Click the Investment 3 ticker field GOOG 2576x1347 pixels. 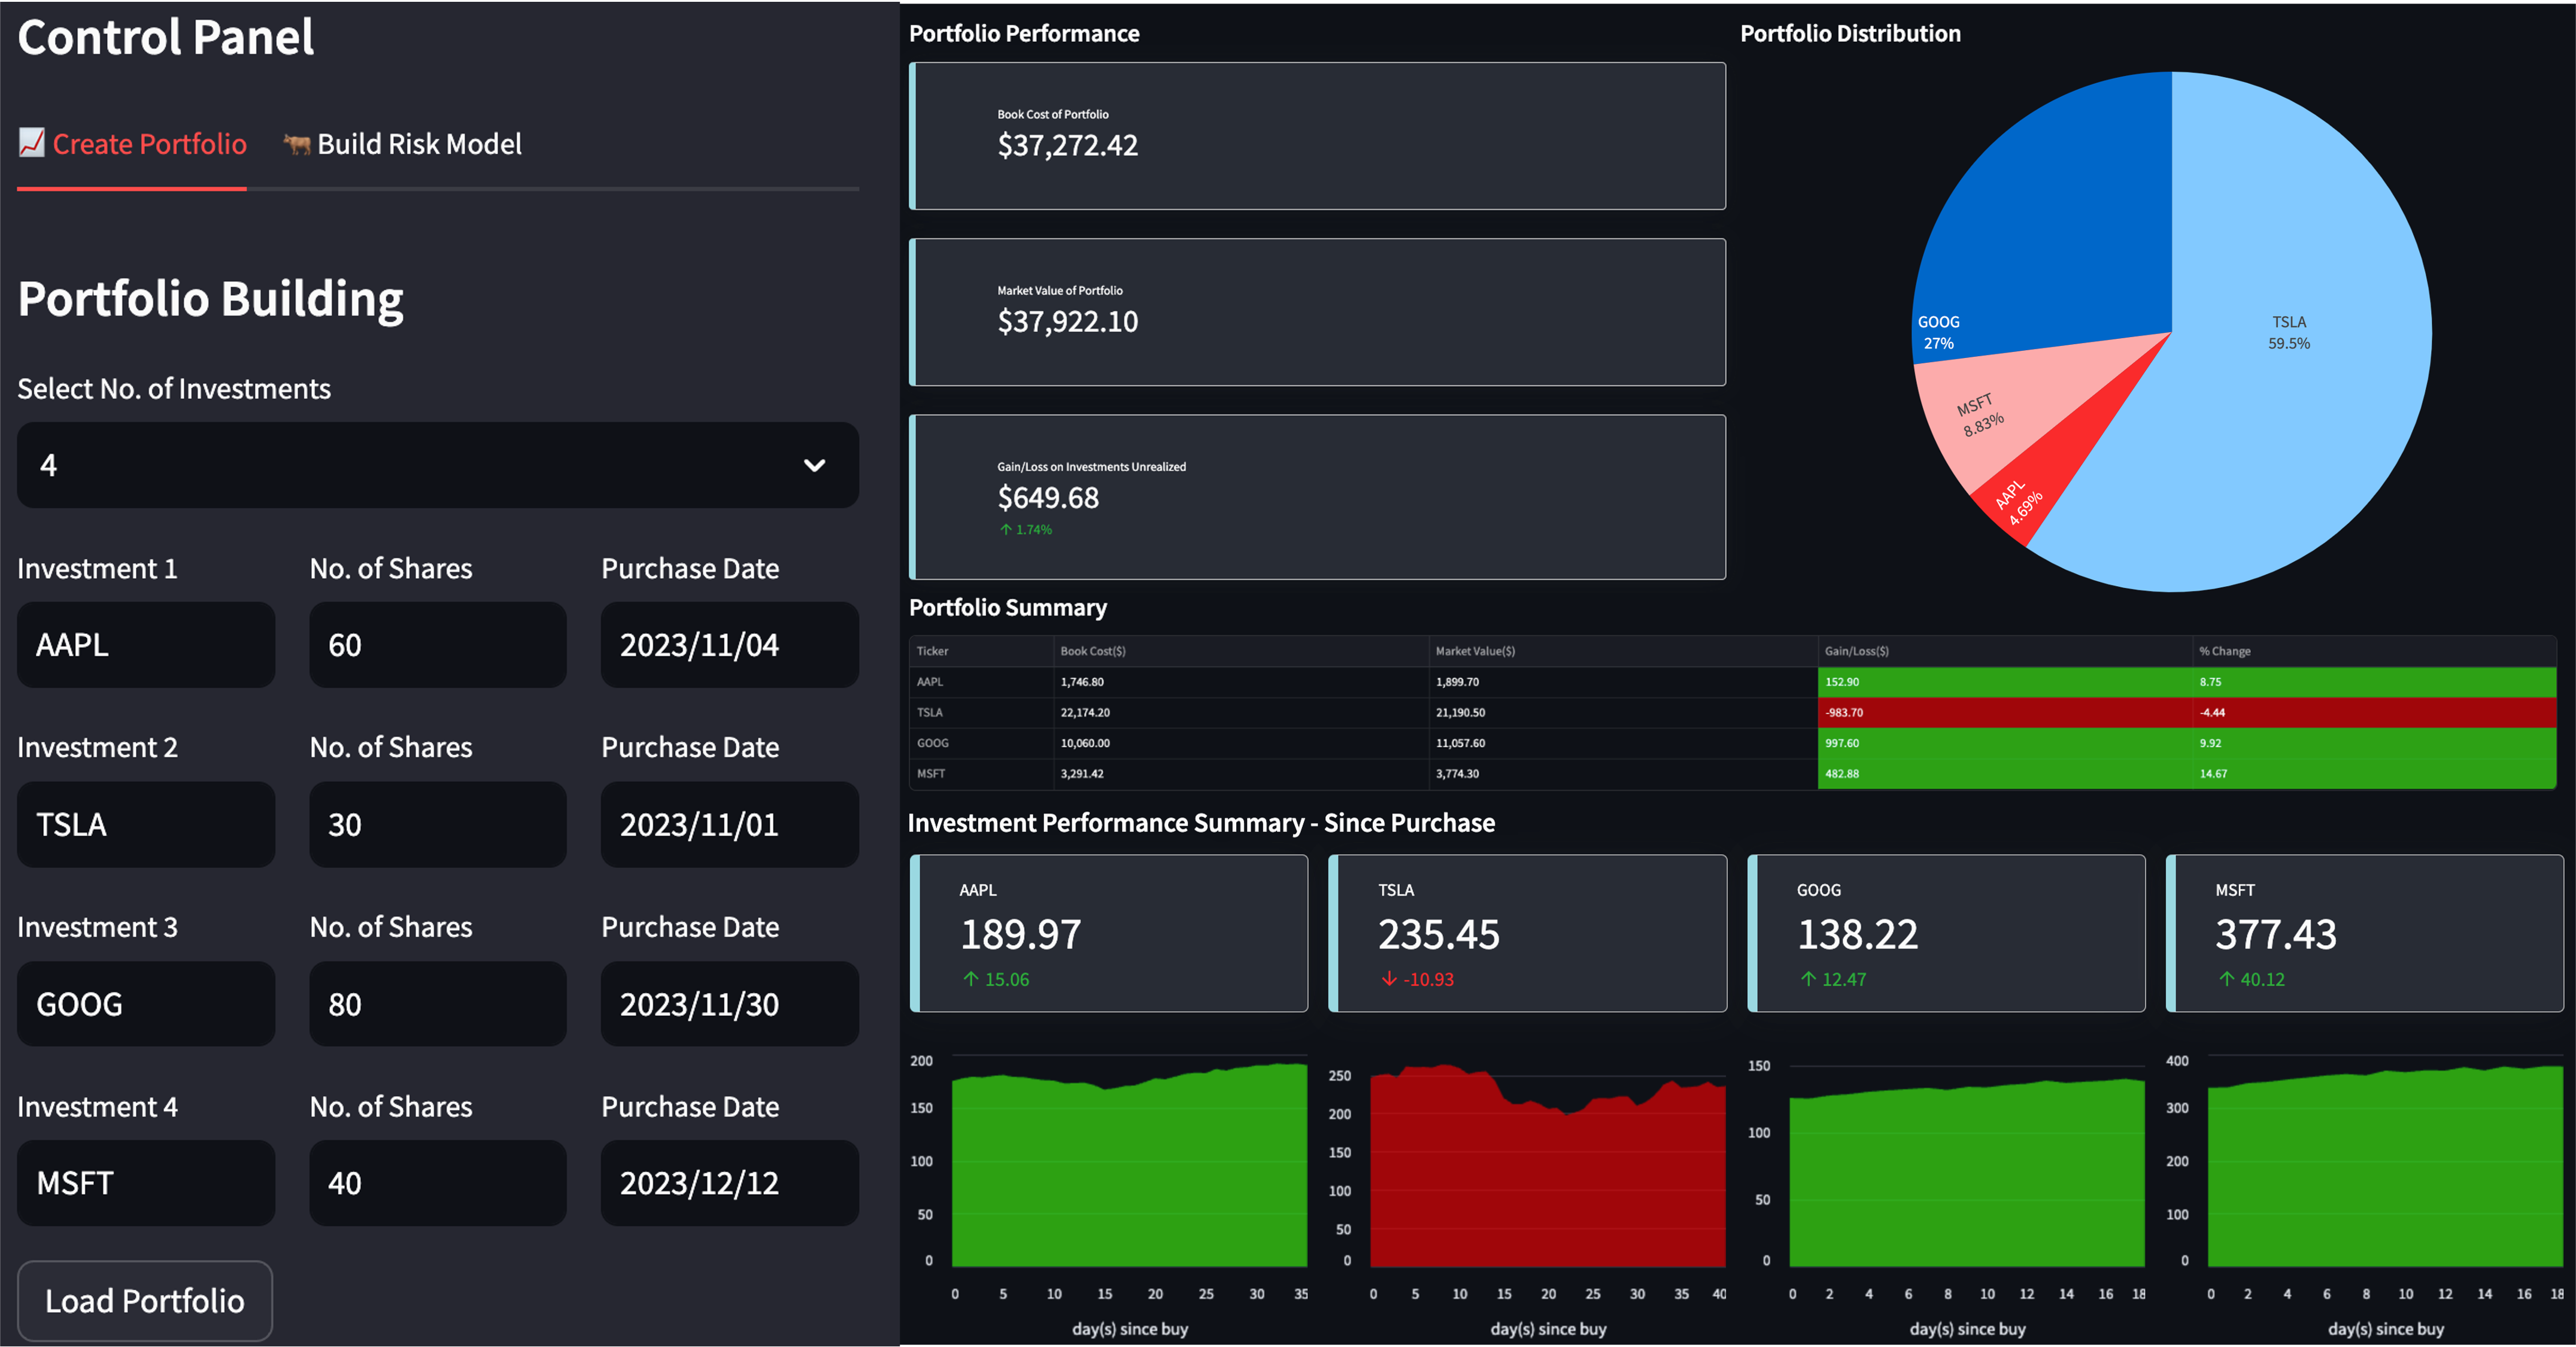(x=146, y=1004)
